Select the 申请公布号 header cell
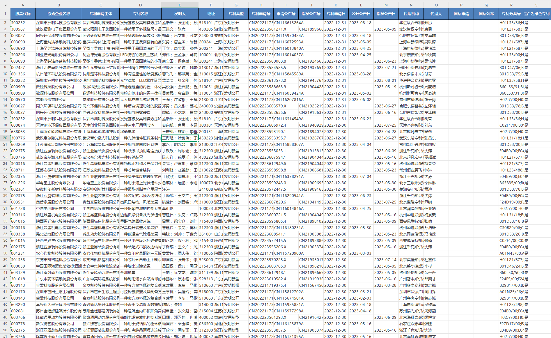 [286, 14]
